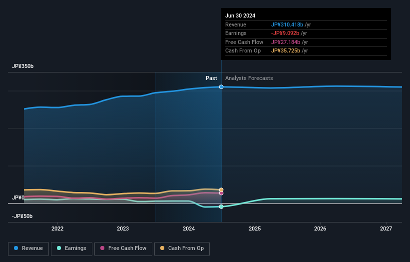Click the Free Cash Flow label in tooltip
410x262 pixels.
coord(244,42)
